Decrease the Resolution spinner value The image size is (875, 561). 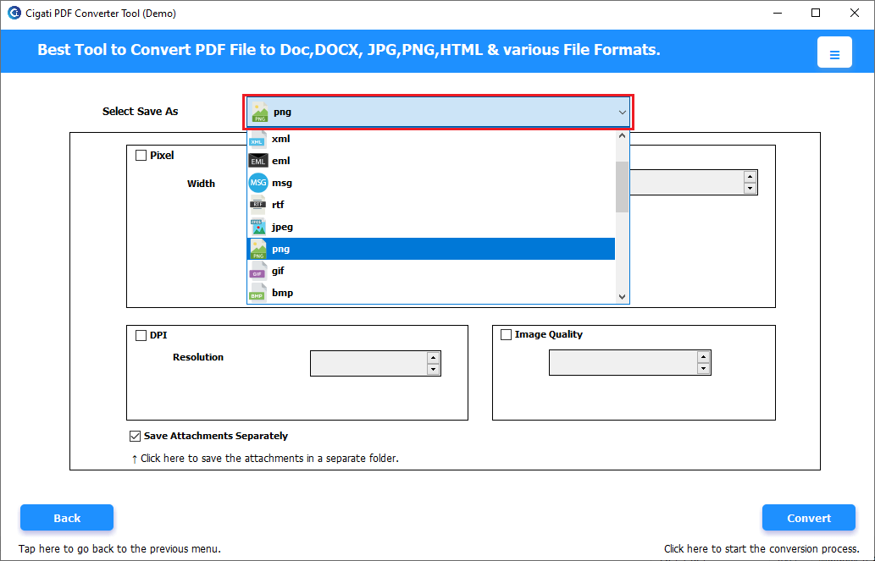click(433, 369)
